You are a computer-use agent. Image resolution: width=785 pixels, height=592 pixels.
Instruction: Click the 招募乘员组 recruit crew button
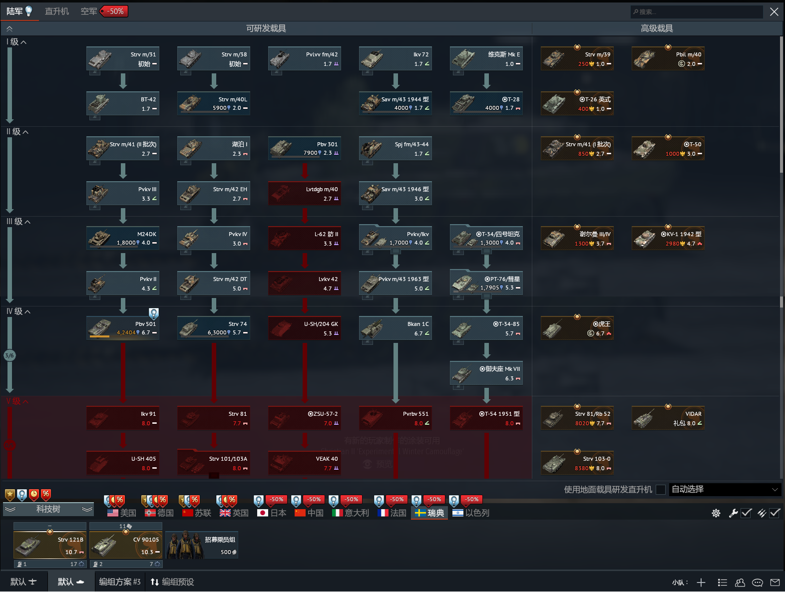click(202, 545)
